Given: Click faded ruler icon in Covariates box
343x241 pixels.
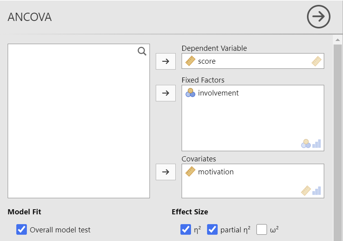Looking at the screenshot, I should (x=306, y=191).
